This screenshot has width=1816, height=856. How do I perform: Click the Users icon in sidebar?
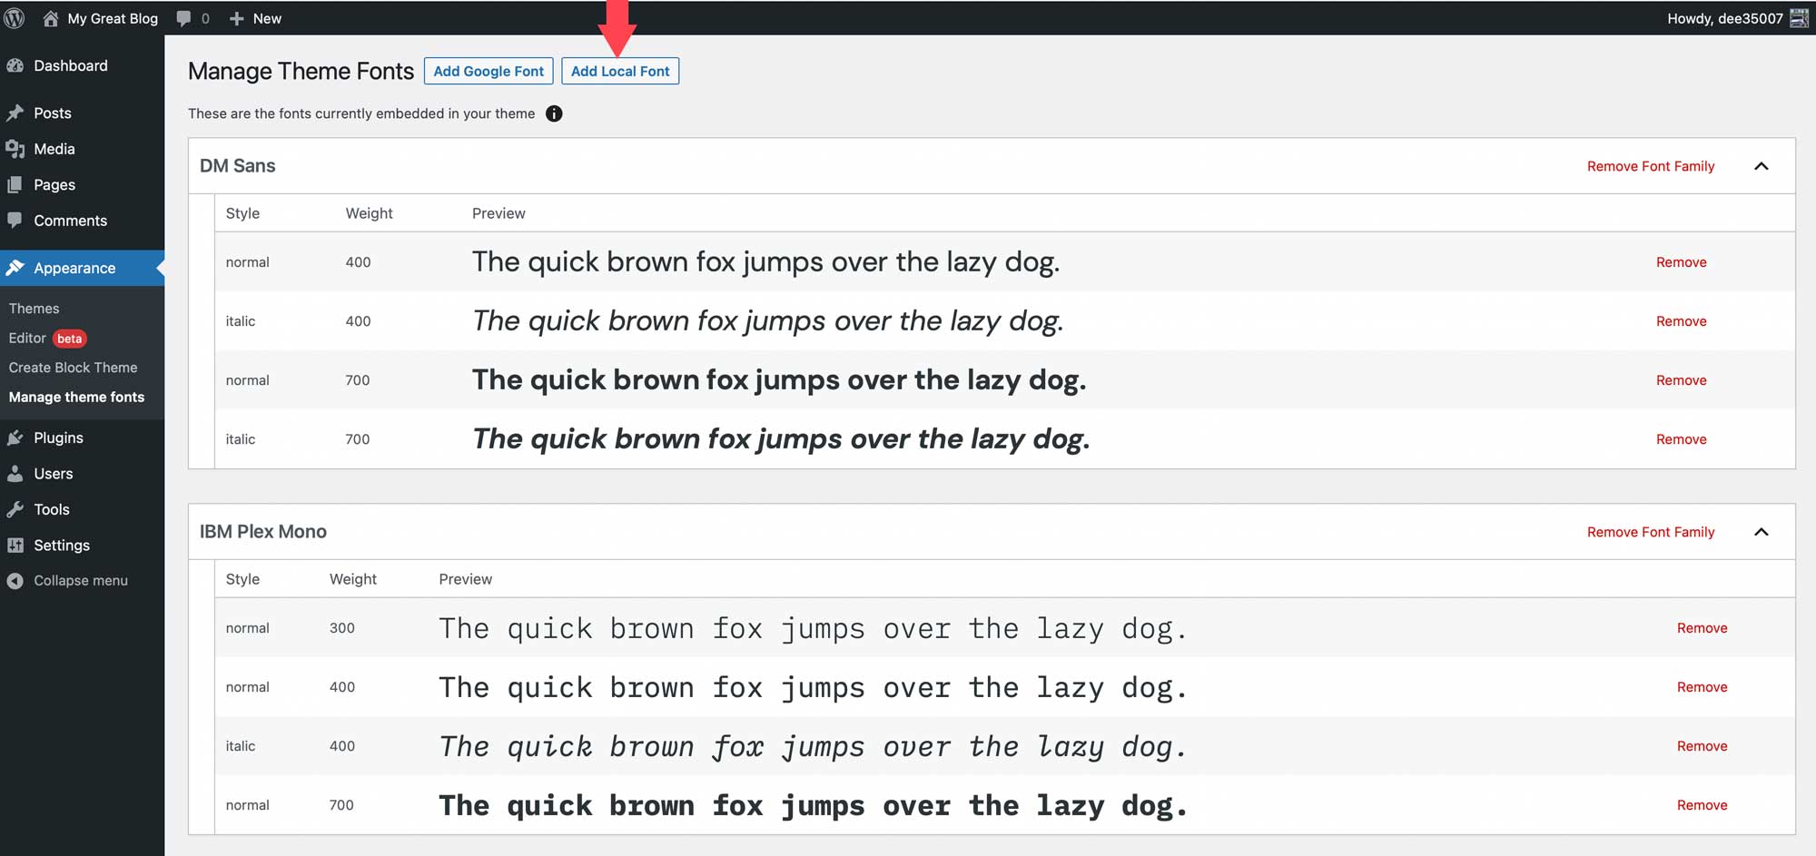tap(18, 473)
